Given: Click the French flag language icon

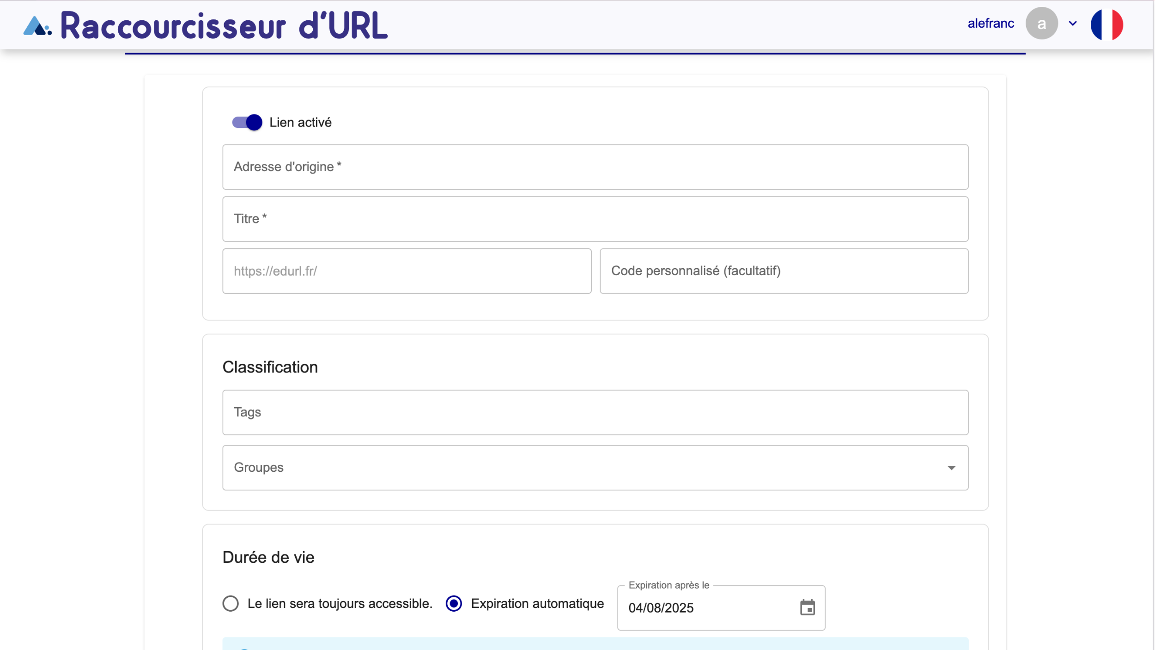Looking at the screenshot, I should tap(1106, 24).
